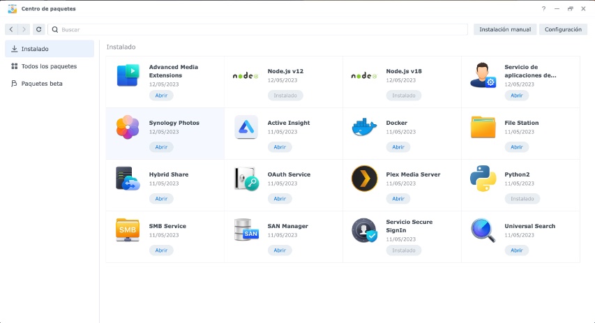Click the Plex Media Server icon

pyautogui.click(x=364, y=179)
